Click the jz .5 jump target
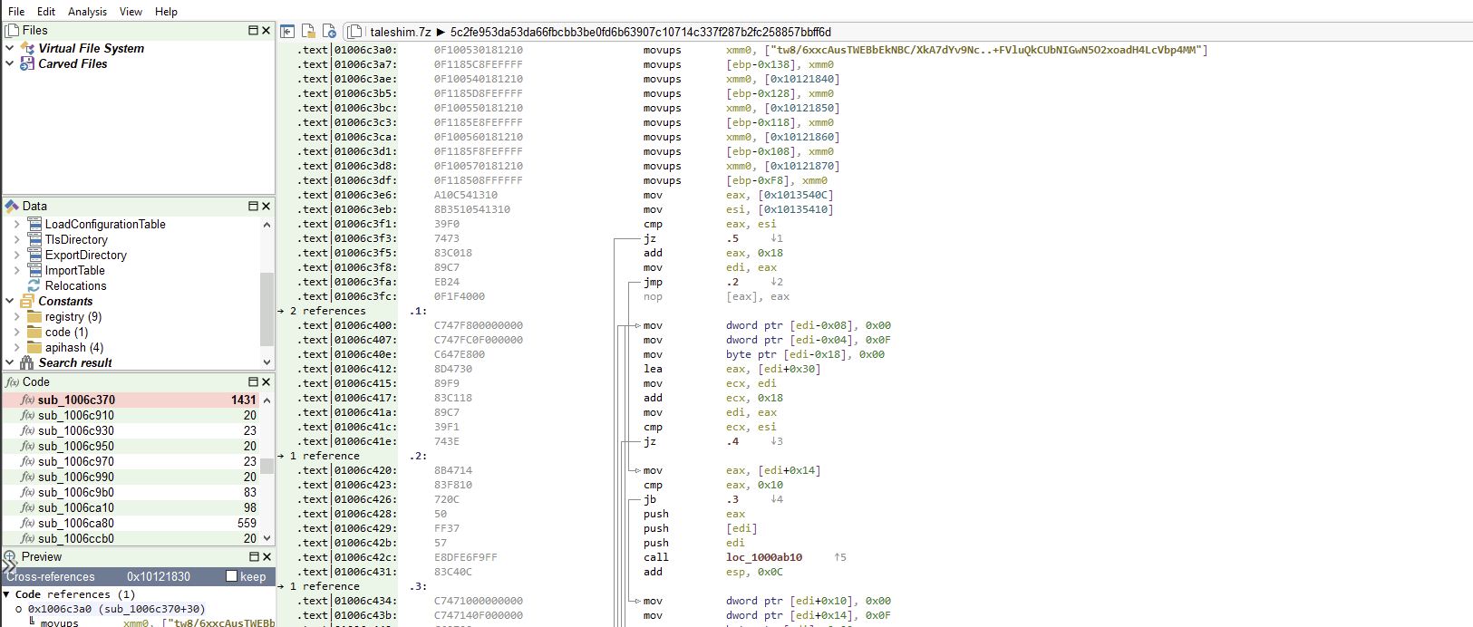 tap(732, 238)
